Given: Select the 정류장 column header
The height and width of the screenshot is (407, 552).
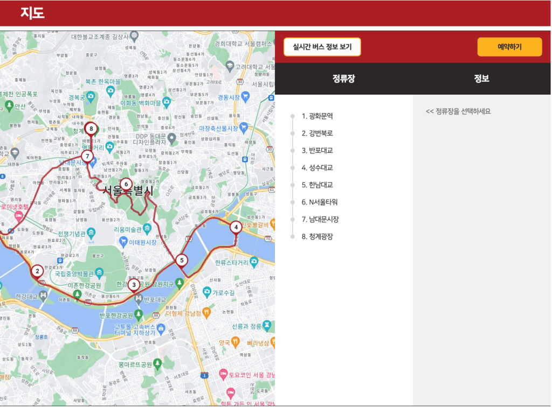Looking at the screenshot, I should pyautogui.click(x=344, y=79).
